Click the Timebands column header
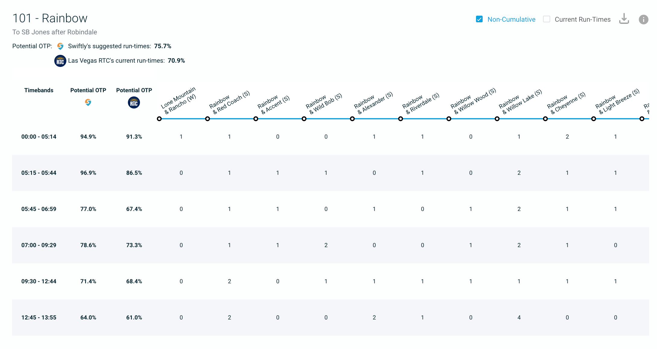This screenshot has width=657, height=349. 39,90
